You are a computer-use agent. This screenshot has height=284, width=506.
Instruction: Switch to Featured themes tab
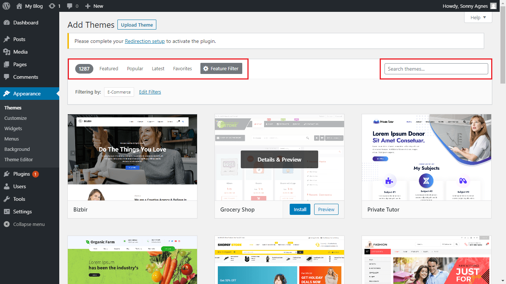109,68
